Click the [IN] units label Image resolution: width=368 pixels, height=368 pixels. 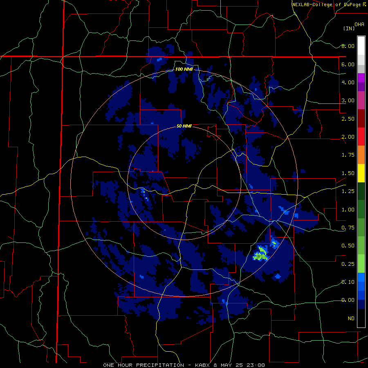click(349, 28)
